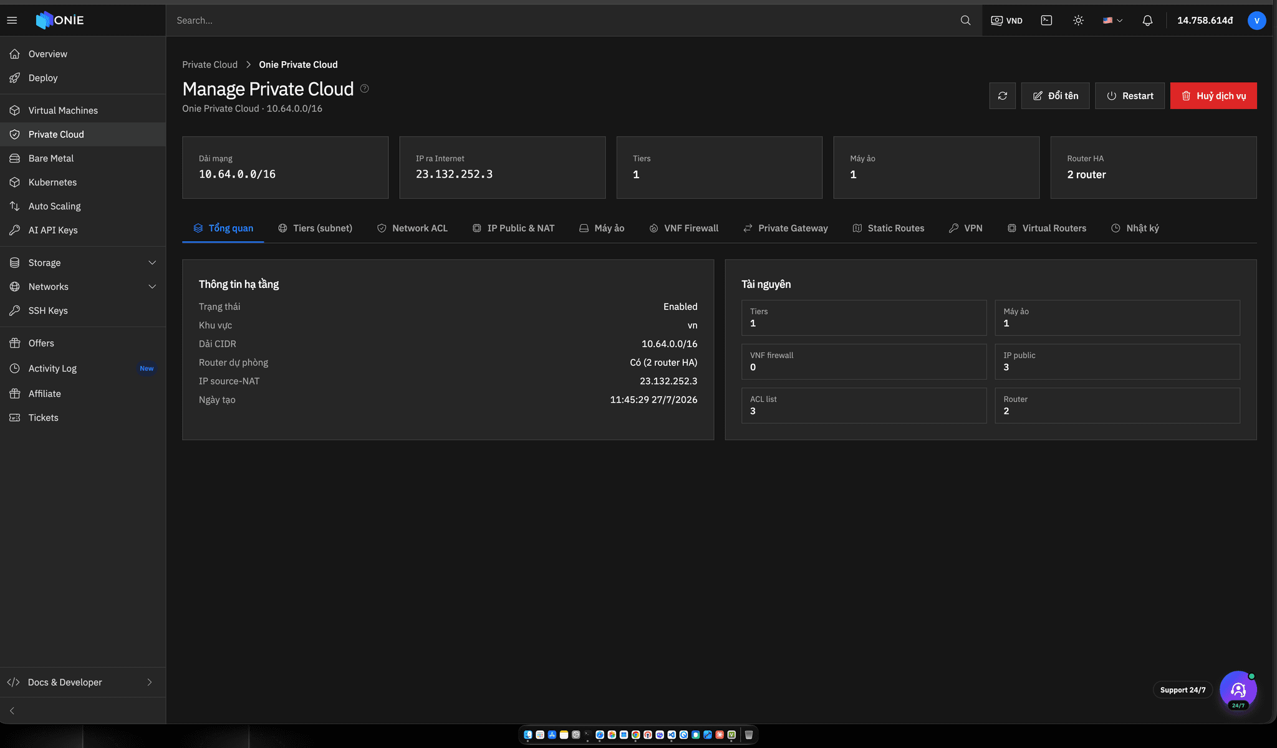1277x748 pixels.
Task: Click VNF firewall resource tile
Action: click(x=864, y=362)
